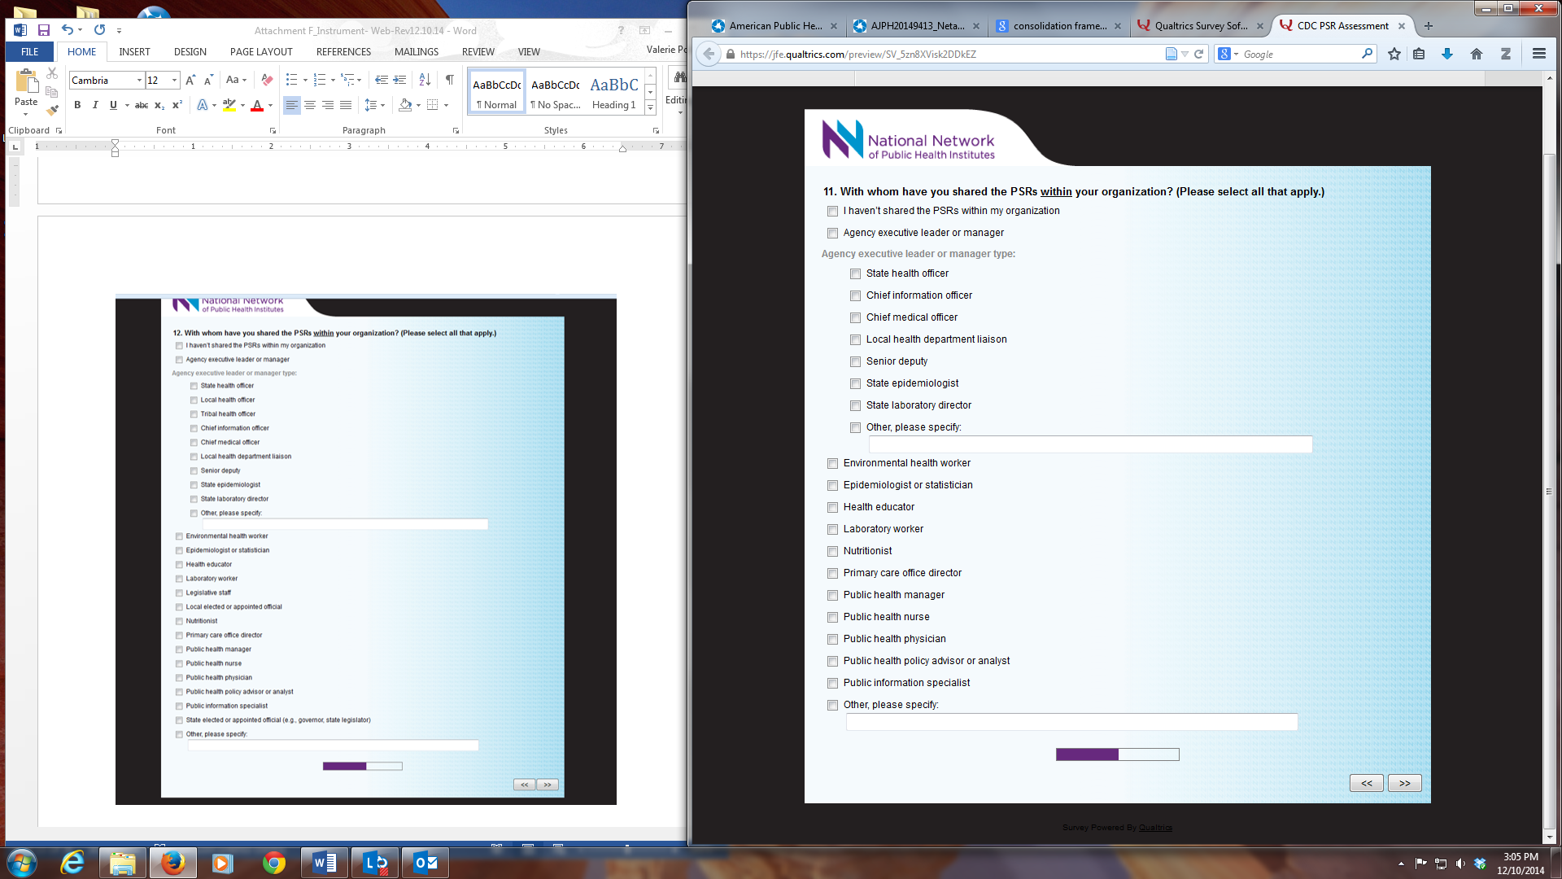
Task: Check the State health officer checkbox
Action: [x=855, y=274]
